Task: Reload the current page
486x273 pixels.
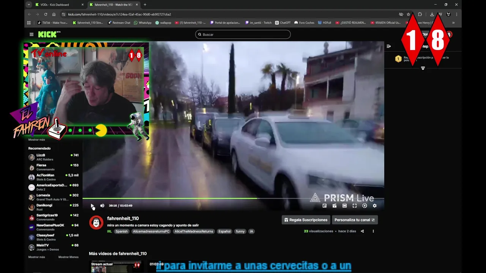Action: tap(46, 14)
